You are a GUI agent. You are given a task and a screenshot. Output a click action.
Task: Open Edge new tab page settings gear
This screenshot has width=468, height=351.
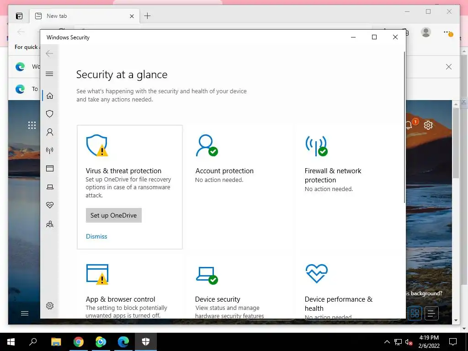(x=428, y=125)
